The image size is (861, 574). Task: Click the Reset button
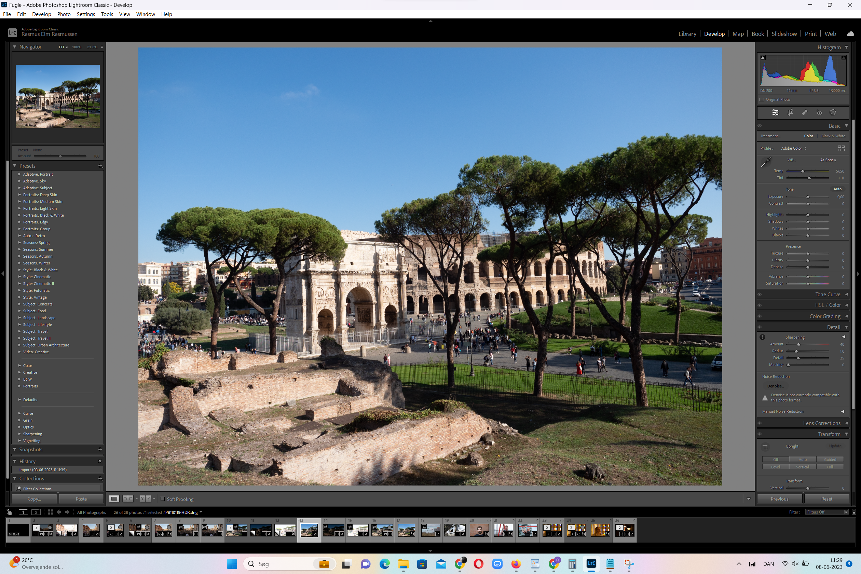pyautogui.click(x=826, y=498)
